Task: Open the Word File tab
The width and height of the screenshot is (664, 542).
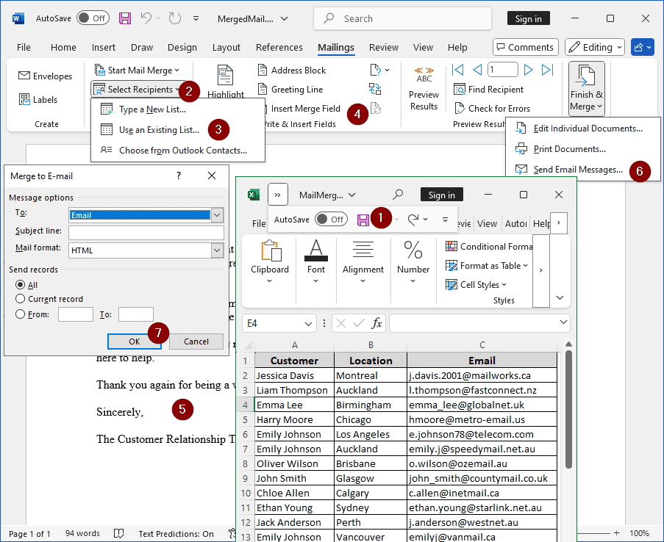Action: click(x=24, y=48)
